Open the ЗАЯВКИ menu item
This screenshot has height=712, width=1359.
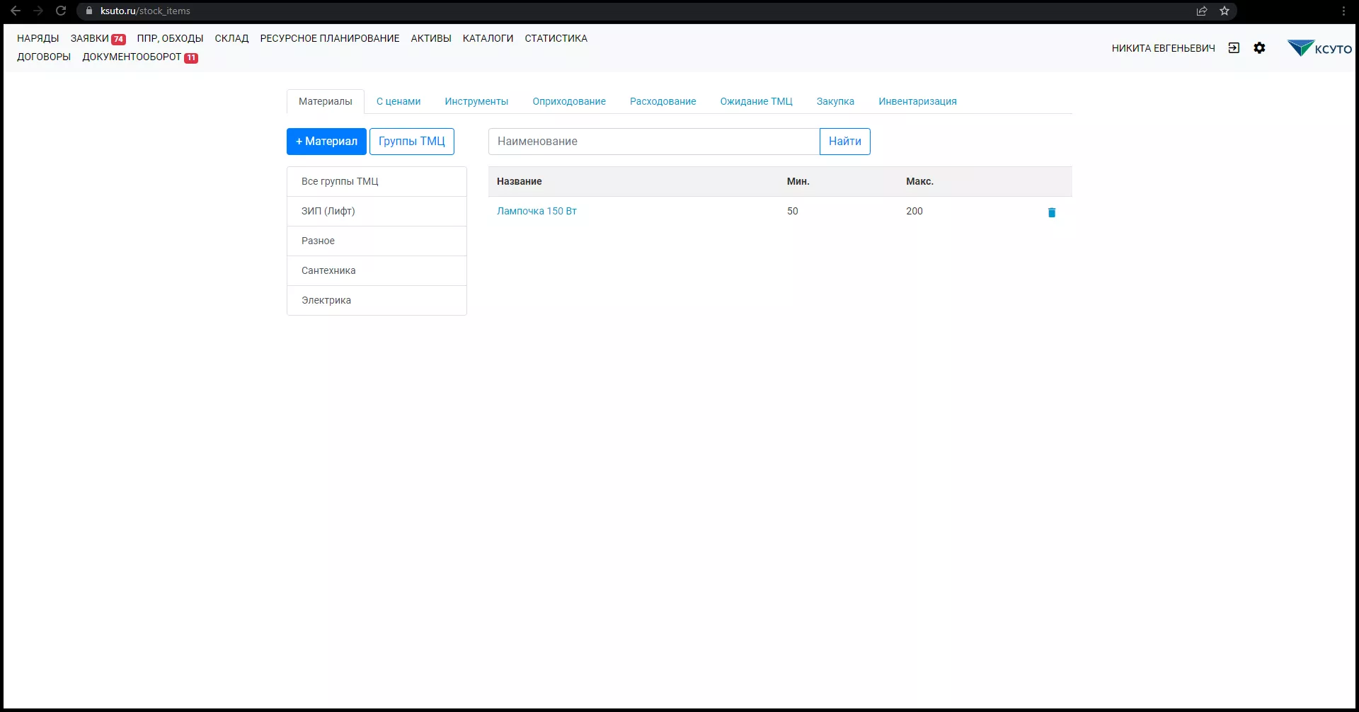pyautogui.click(x=90, y=38)
